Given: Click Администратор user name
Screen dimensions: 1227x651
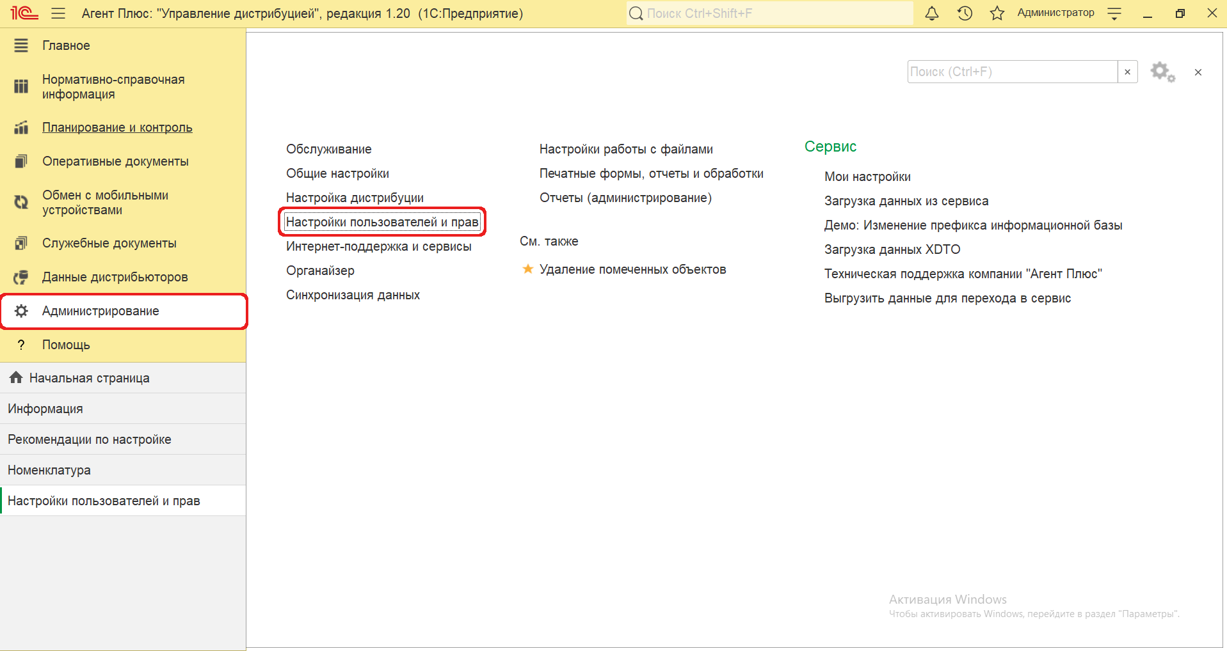Looking at the screenshot, I should tap(1055, 13).
